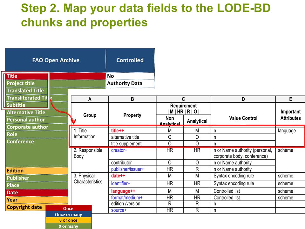Click the blue 'source+' property
The width and height of the screenshot is (305, 229).
(119, 210)
